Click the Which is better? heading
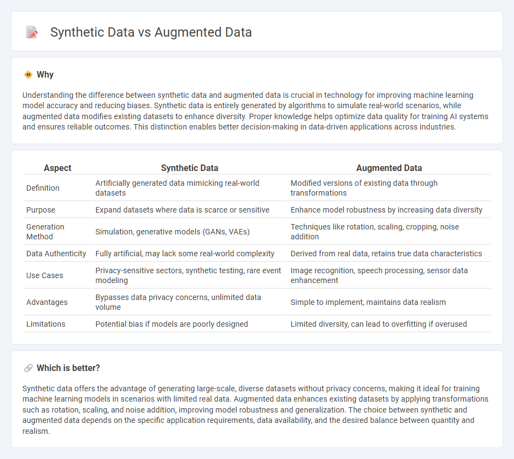Image resolution: width=514 pixels, height=459 pixels. [68, 368]
